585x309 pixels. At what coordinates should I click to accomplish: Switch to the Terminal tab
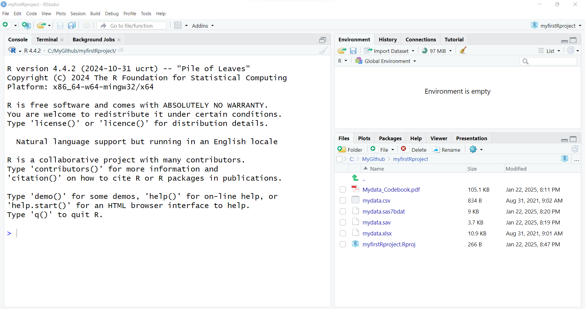pyautogui.click(x=47, y=40)
